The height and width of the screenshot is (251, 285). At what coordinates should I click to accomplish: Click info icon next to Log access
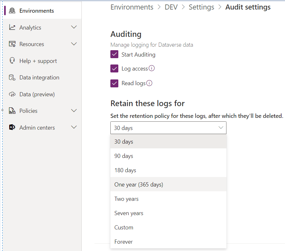pyautogui.click(x=152, y=68)
